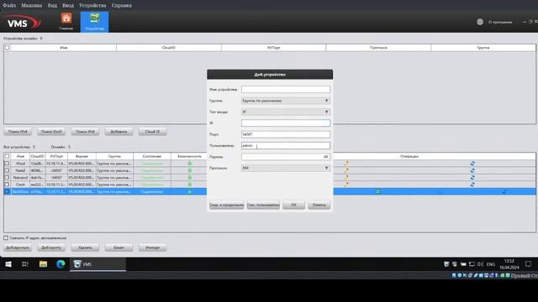
Task: Click Сохр. и продолжить button
Action: click(x=226, y=205)
